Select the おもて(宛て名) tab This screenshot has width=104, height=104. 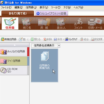tap(18, 13)
